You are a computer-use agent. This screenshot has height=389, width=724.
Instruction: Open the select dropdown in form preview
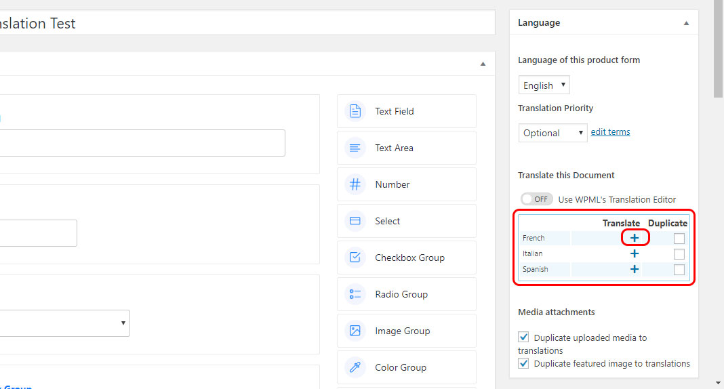click(64, 323)
